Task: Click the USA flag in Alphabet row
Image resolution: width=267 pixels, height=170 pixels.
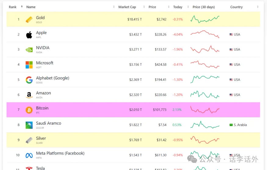Action: click(x=231, y=80)
